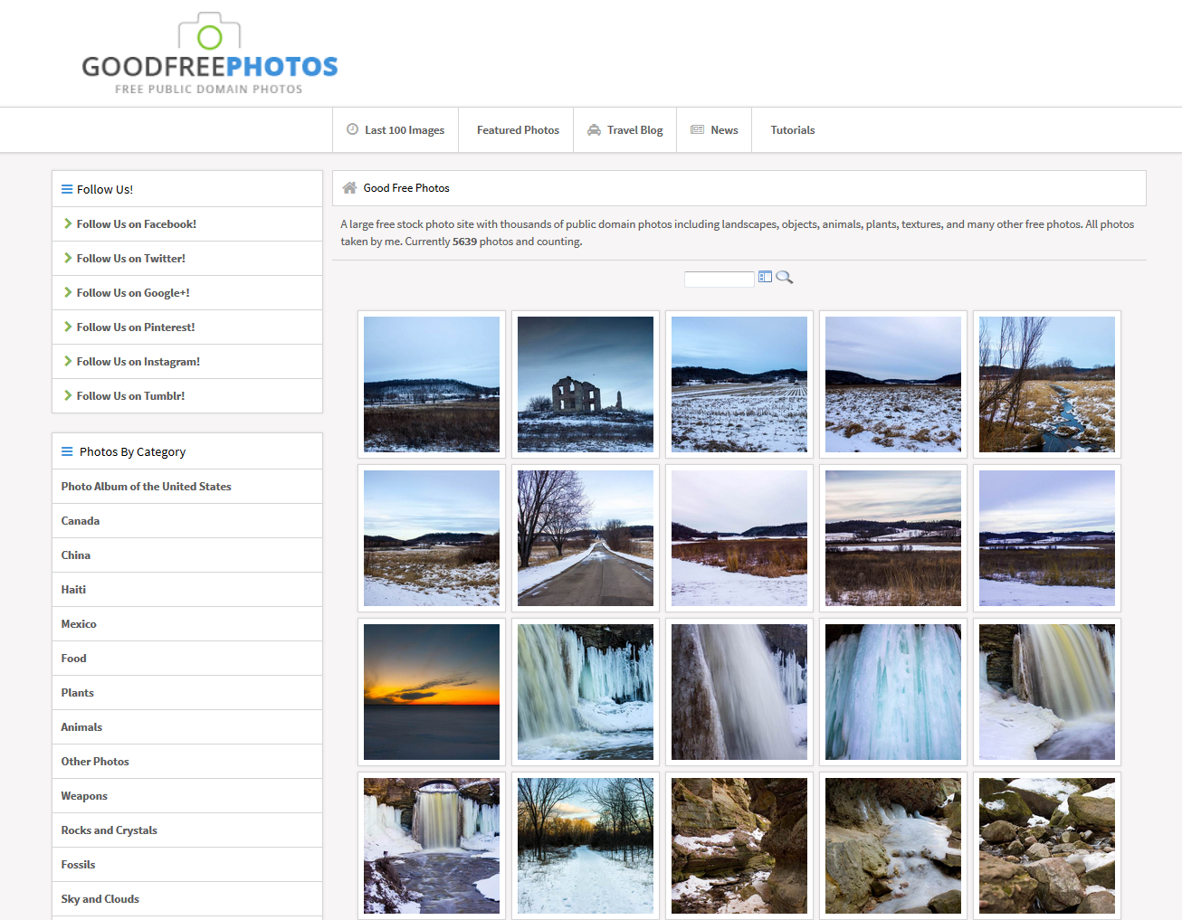This screenshot has height=920, width=1182.
Task: Follow Us on Facebook link
Action: click(x=137, y=224)
